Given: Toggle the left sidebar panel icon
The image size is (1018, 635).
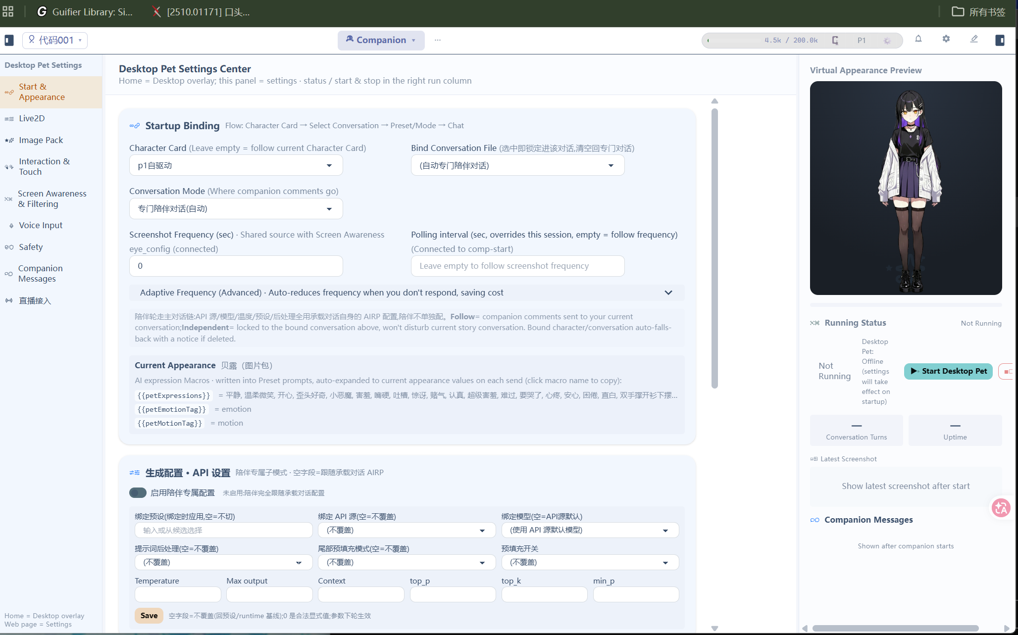Looking at the screenshot, I should (9, 40).
